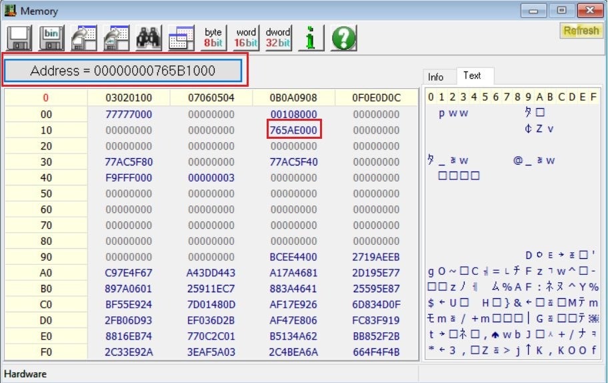Click the third toolbar icon with arrow

coord(84,37)
